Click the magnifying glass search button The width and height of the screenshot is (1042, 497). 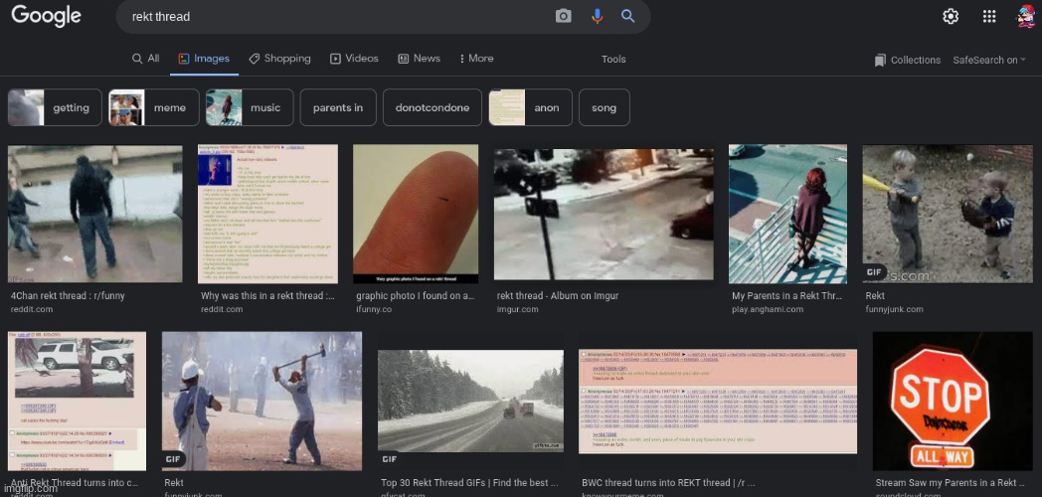[628, 16]
